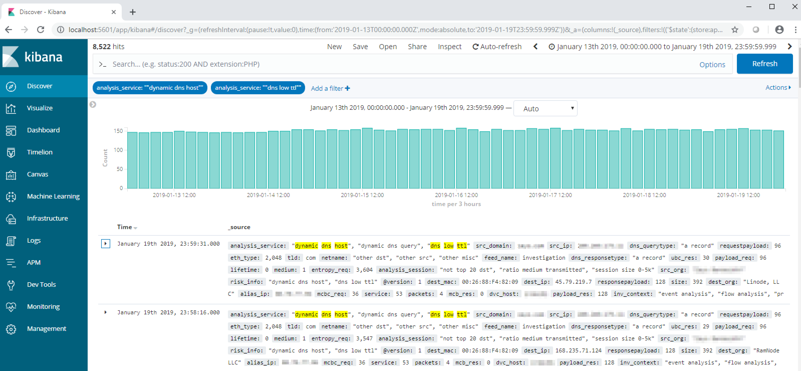Open Timelion from the sidebar icon
This screenshot has height=371, width=801.
(11, 152)
